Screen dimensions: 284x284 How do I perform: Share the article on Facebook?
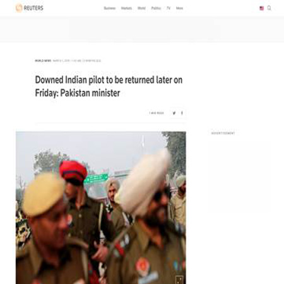pos(182,113)
